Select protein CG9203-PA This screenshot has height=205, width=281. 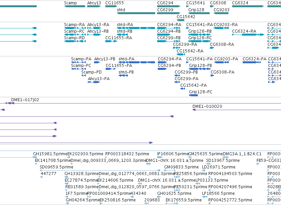coord(226,59)
